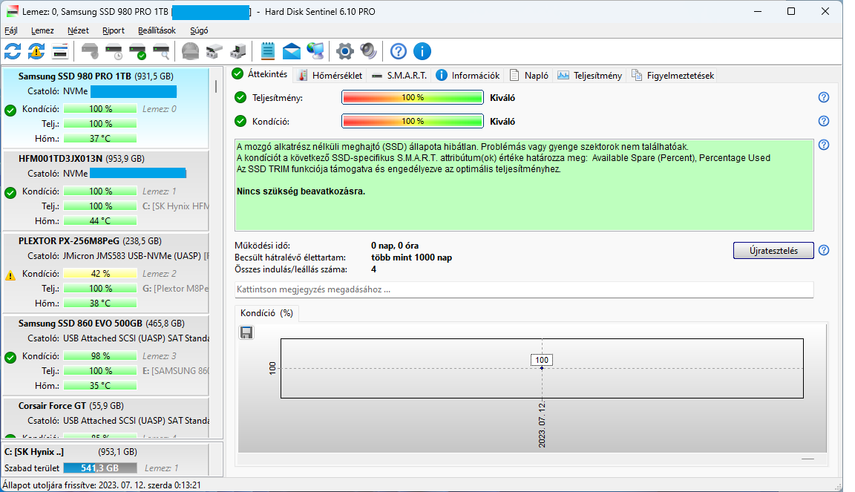The height and width of the screenshot is (492, 855).
Task: Open the Súgó menu
Action: click(199, 30)
